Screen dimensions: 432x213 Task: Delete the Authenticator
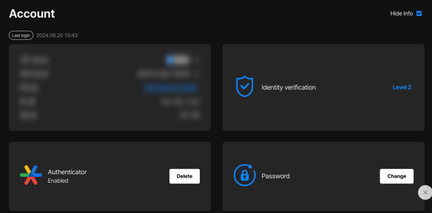click(x=184, y=176)
